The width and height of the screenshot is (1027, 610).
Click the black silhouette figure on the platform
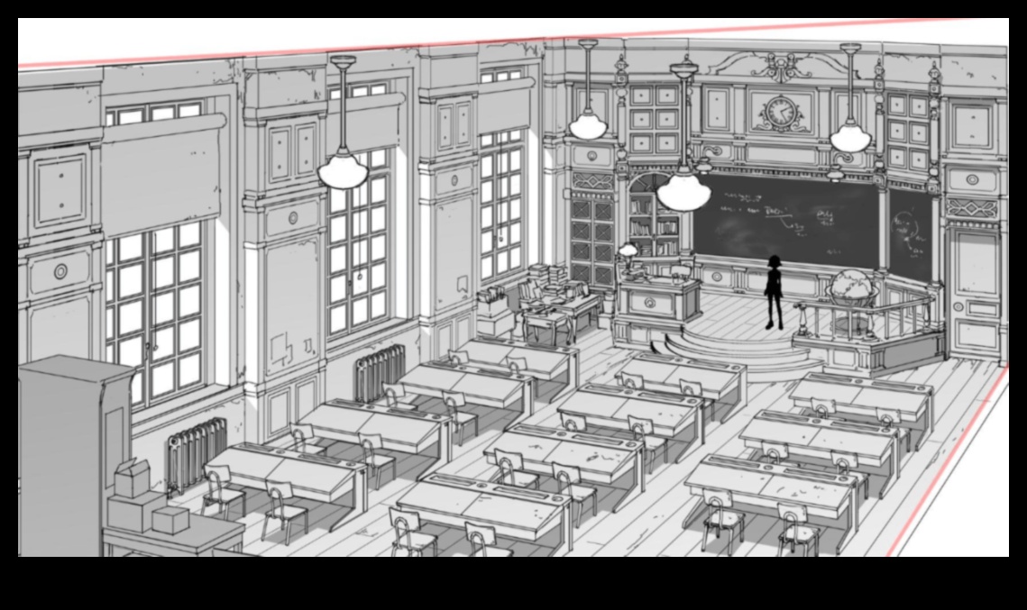click(773, 290)
